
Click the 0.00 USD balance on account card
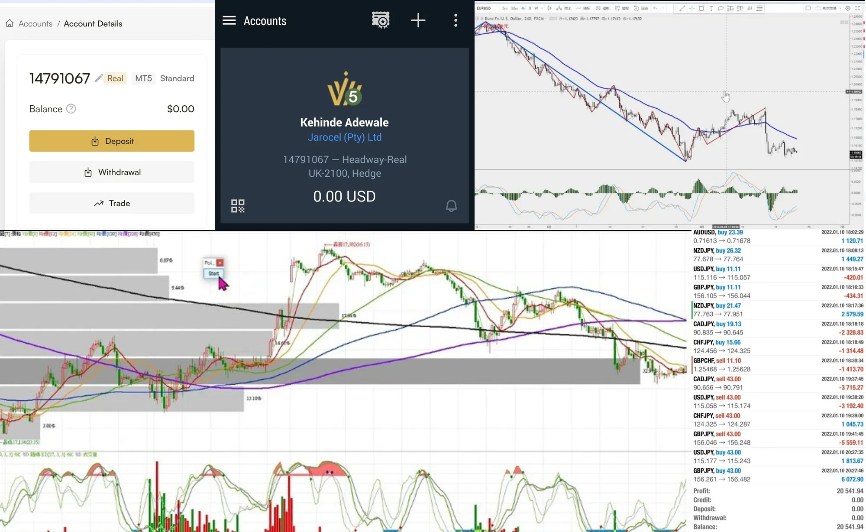(x=345, y=196)
